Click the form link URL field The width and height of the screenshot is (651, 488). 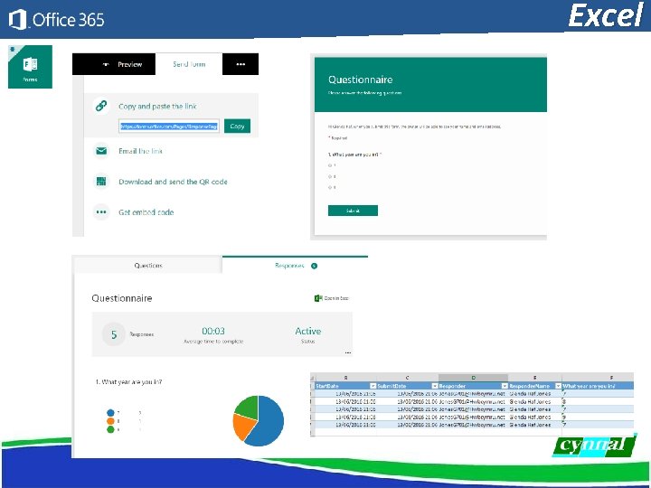click(x=169, y=127)
